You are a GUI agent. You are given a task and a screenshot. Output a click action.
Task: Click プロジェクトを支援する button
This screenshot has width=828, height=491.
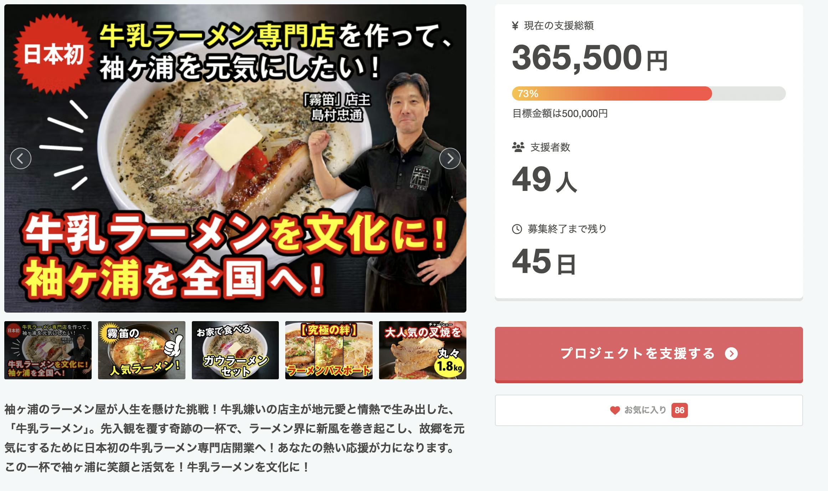[649, 355]
